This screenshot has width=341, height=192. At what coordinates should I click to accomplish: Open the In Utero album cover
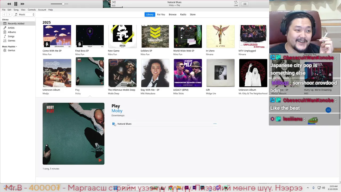coord(220,36)
